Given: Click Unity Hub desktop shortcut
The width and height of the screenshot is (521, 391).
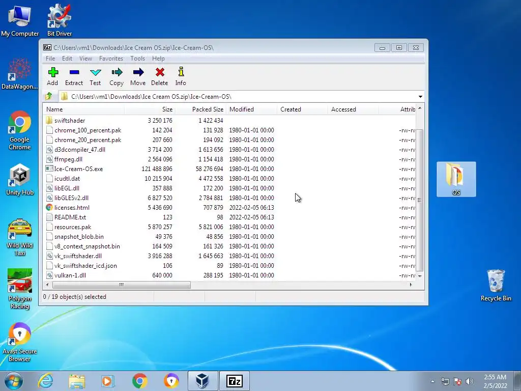Looking at the screenshot, I should click(x=20, y=180).
